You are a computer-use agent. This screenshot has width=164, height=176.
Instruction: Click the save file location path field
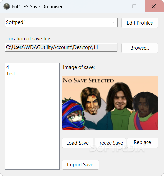[61, 47]
